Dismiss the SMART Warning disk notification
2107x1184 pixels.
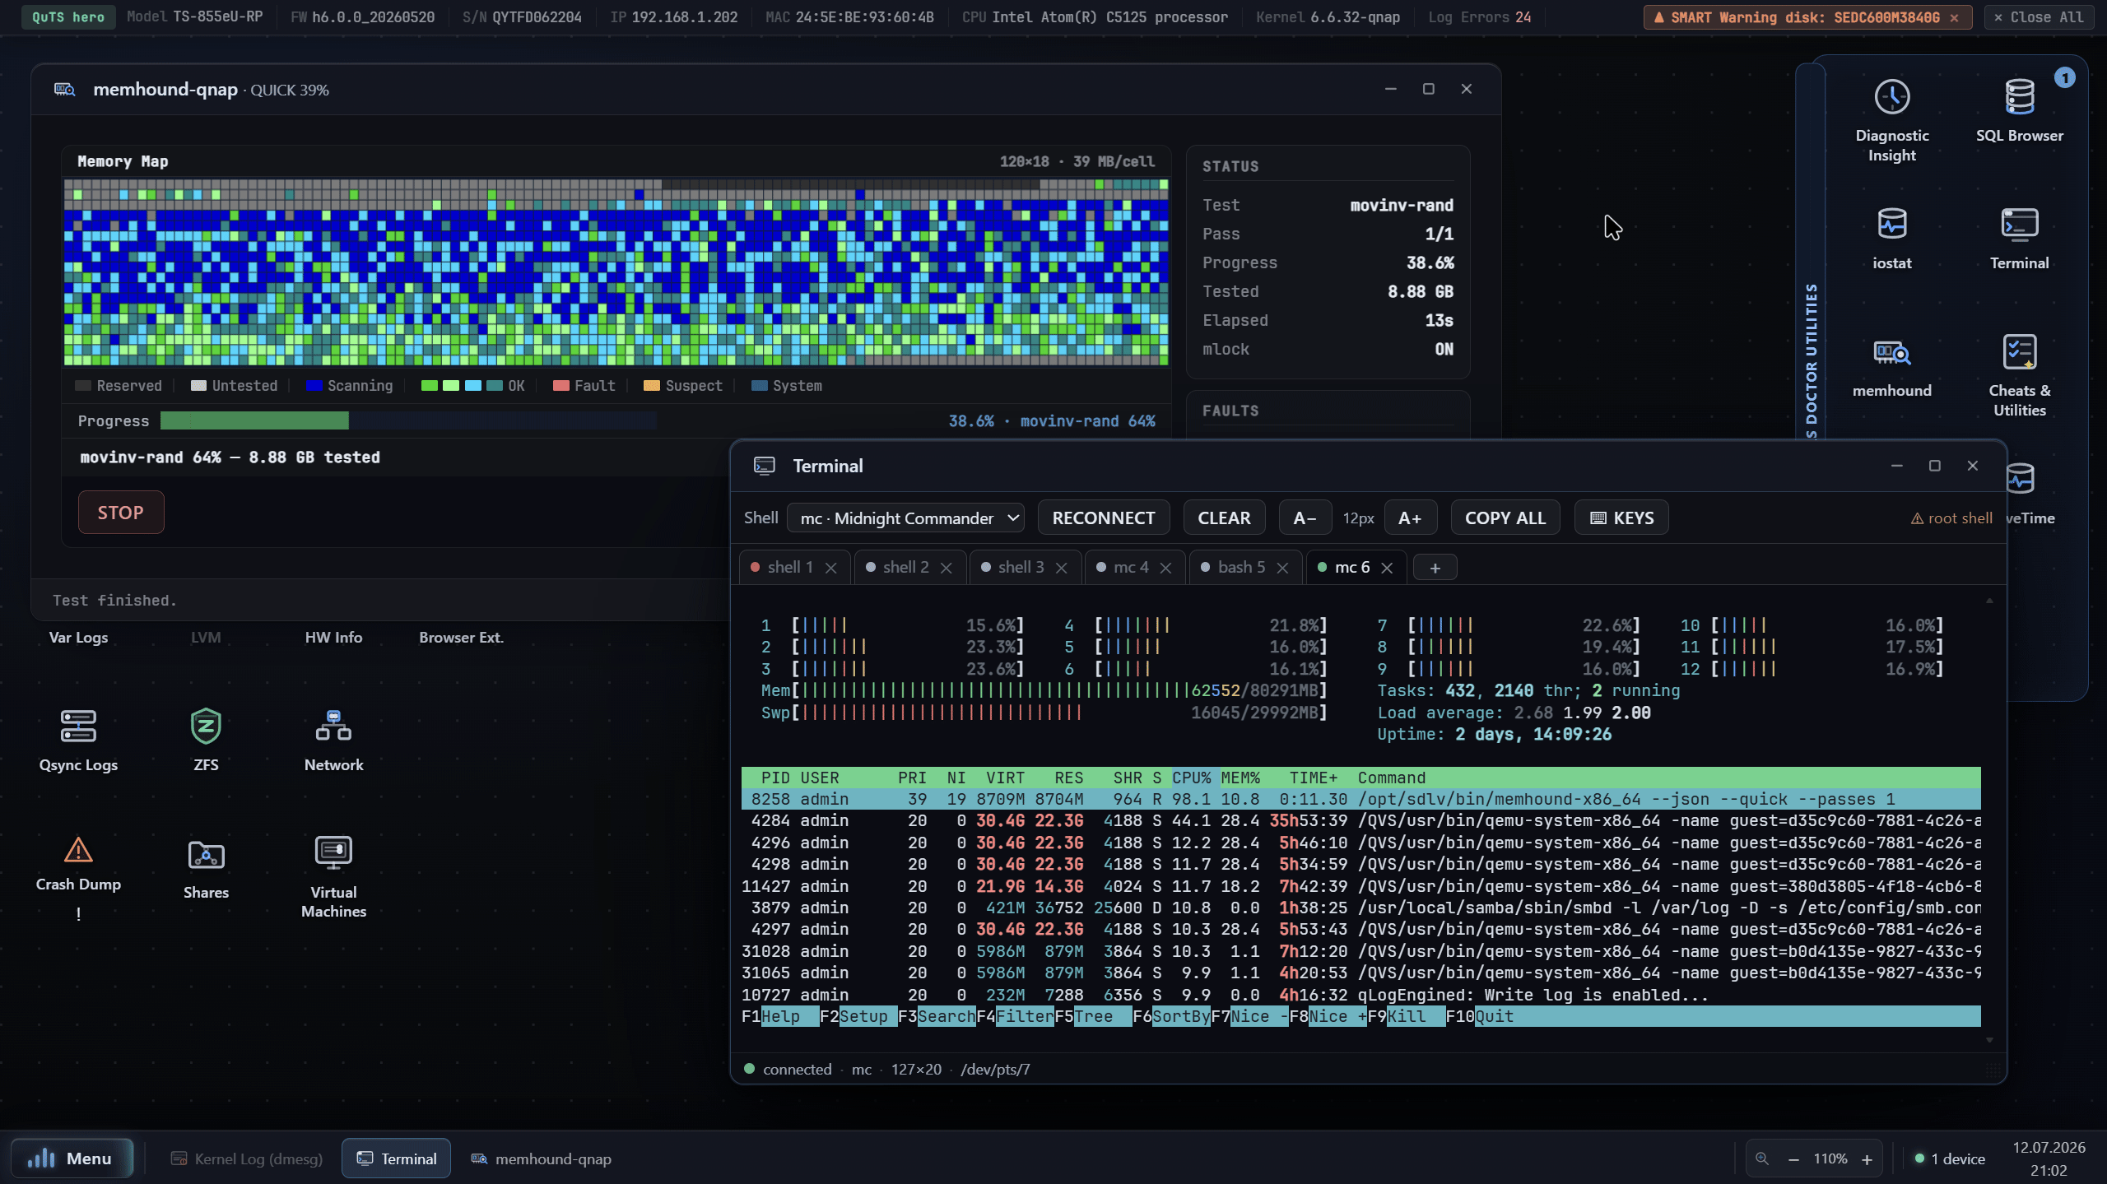click(x=1954, y=17)
